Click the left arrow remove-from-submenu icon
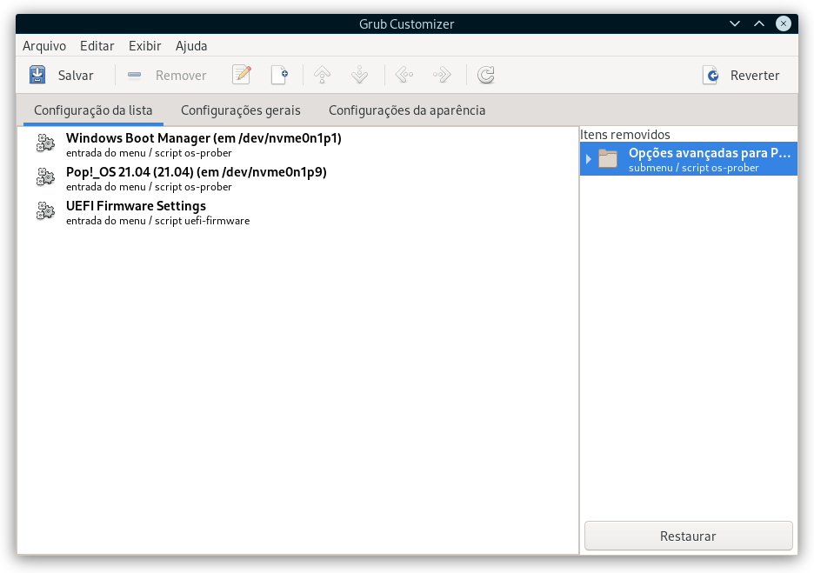This screenshot has height=573, width=814. [404, 75]
